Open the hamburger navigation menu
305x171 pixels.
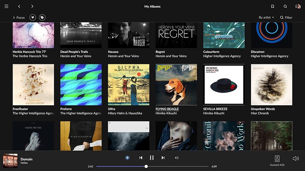coord(7,7)
